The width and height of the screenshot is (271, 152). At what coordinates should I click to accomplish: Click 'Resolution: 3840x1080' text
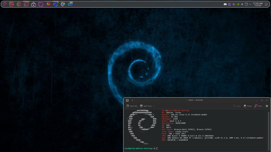[x=174, y=123]
